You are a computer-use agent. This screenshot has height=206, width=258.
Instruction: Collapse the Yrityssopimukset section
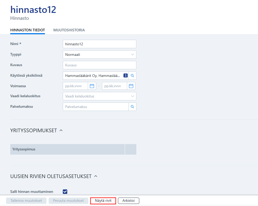61,130
